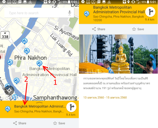Open the truncated 'Bangkok Metropolitan Administ...' card title

pyautogui.click(x=39, y=106)
